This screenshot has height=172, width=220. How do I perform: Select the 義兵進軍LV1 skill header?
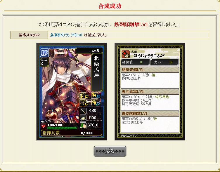[x=150, y=92]
